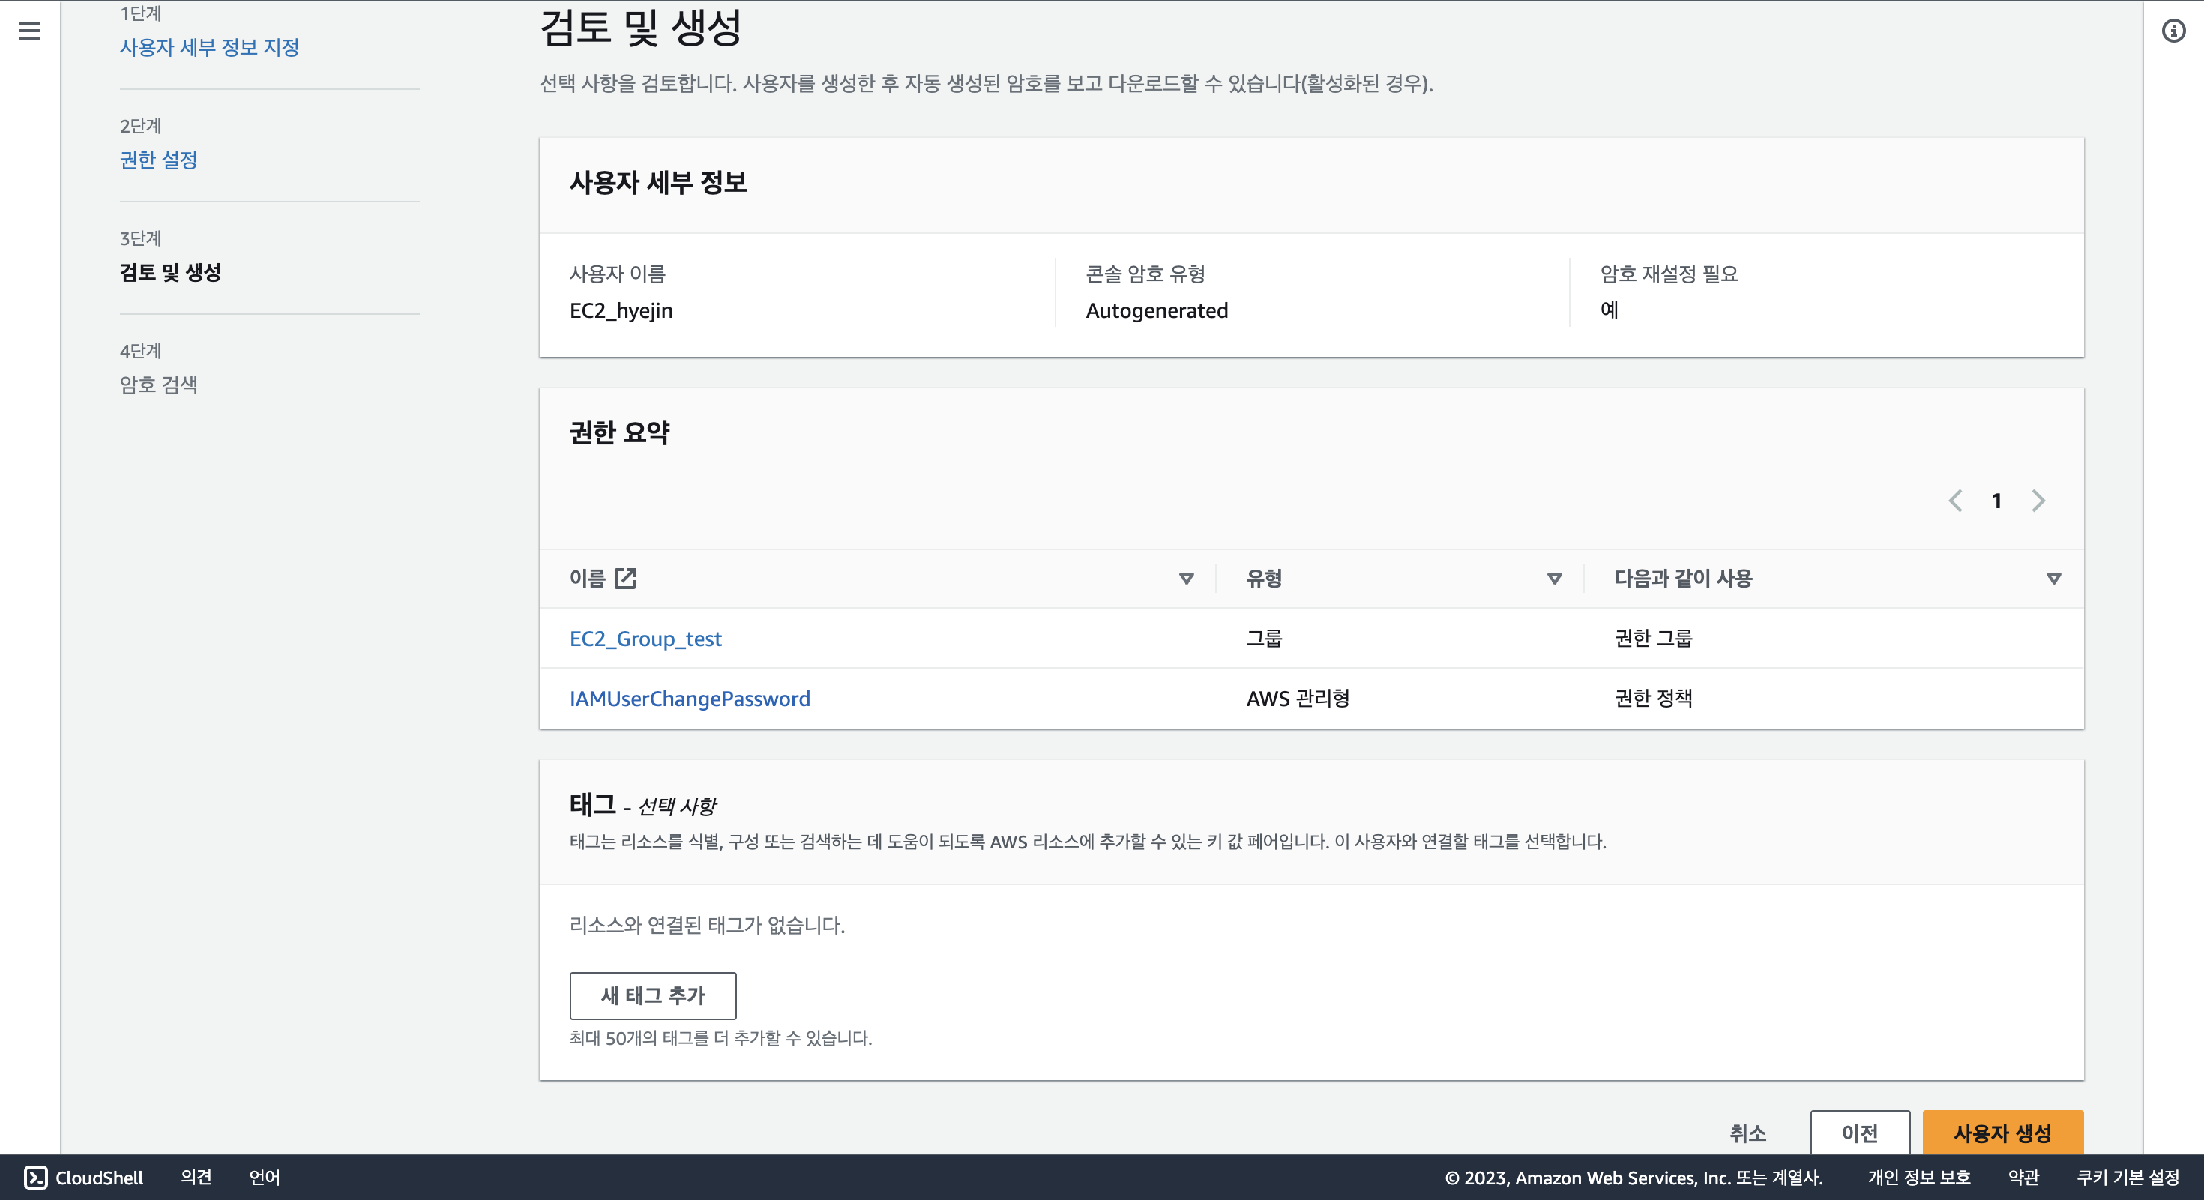Go to step 2 권한 설정
Image resolution: width=2204 pixels, height=1200 pixels.
(x=159, y=160)
